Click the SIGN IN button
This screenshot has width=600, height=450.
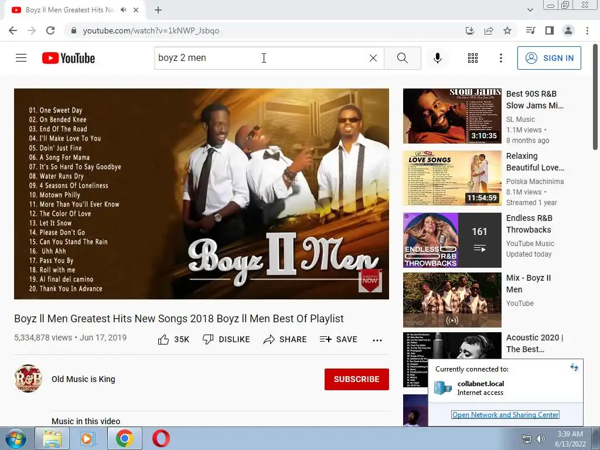pos(549,58)
